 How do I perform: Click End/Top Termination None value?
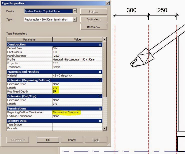click(77, 116)
